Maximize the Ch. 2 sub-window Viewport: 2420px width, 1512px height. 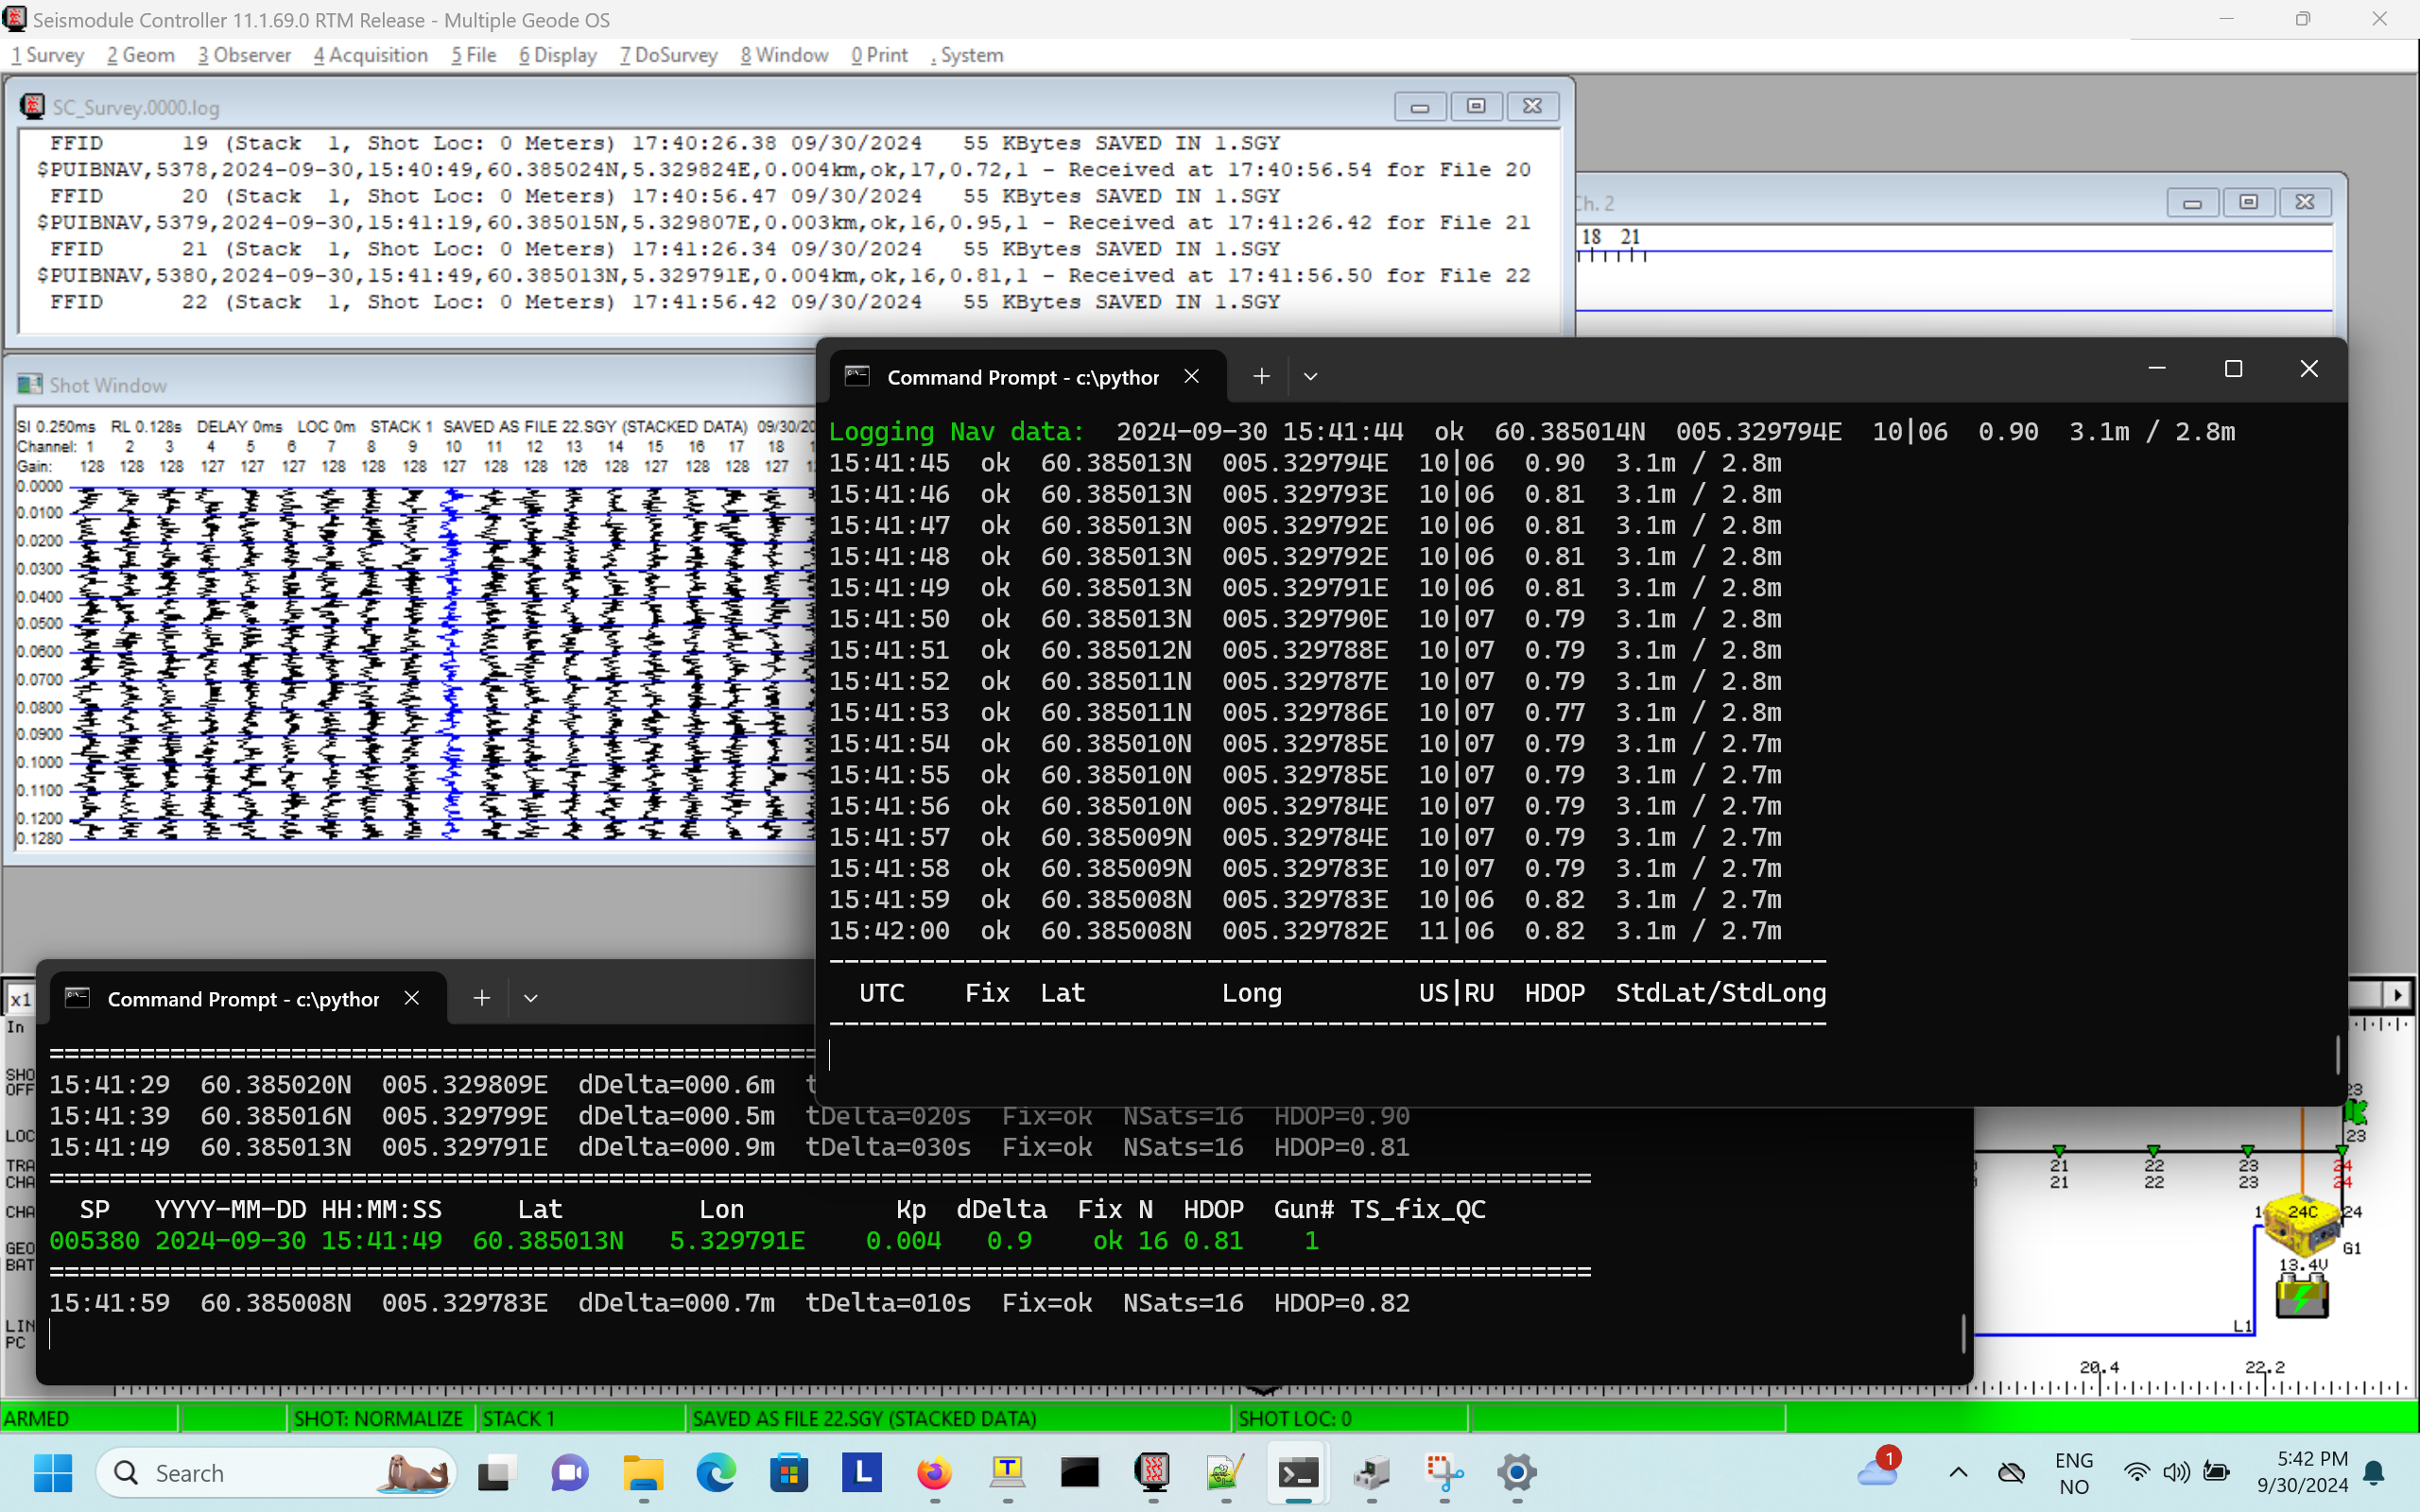coord(2248,202)
